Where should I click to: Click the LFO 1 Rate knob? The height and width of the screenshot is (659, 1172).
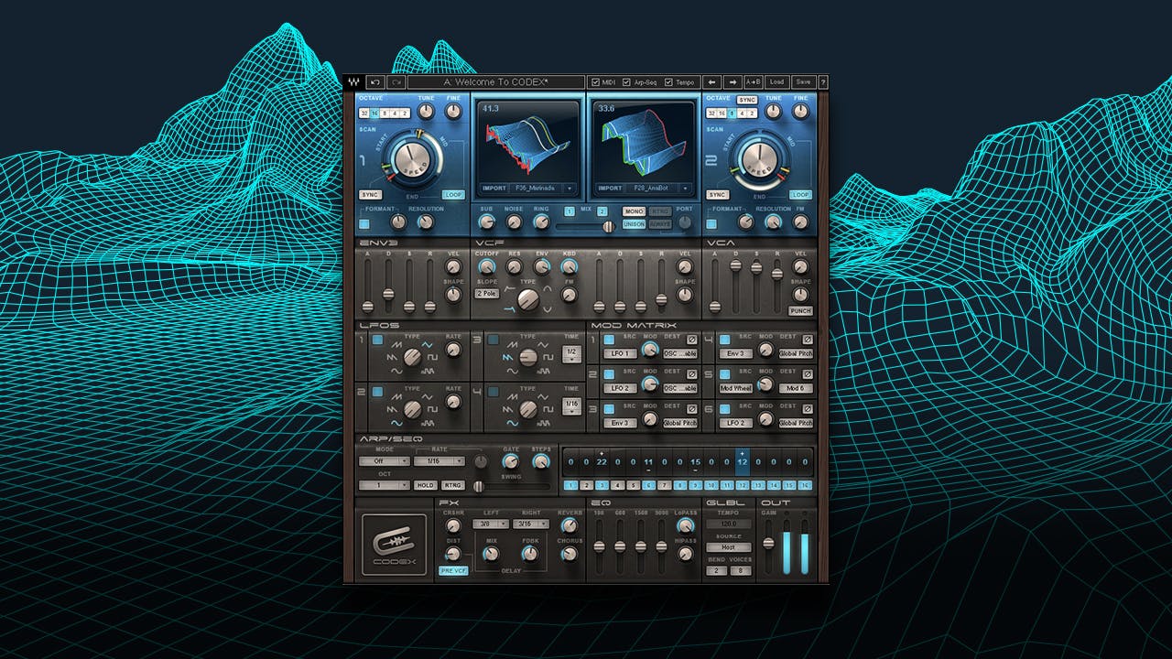coord(453,350)
